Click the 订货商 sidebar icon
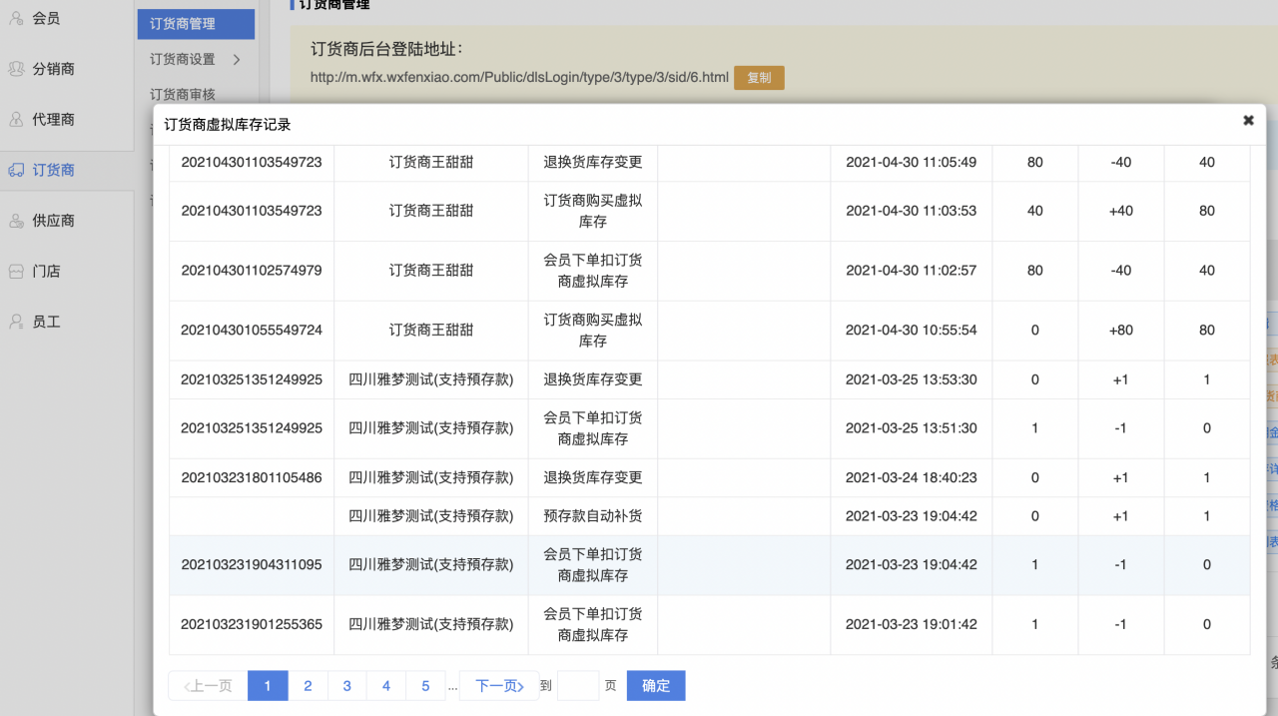1278x716 pixels. tap(16, 170)
